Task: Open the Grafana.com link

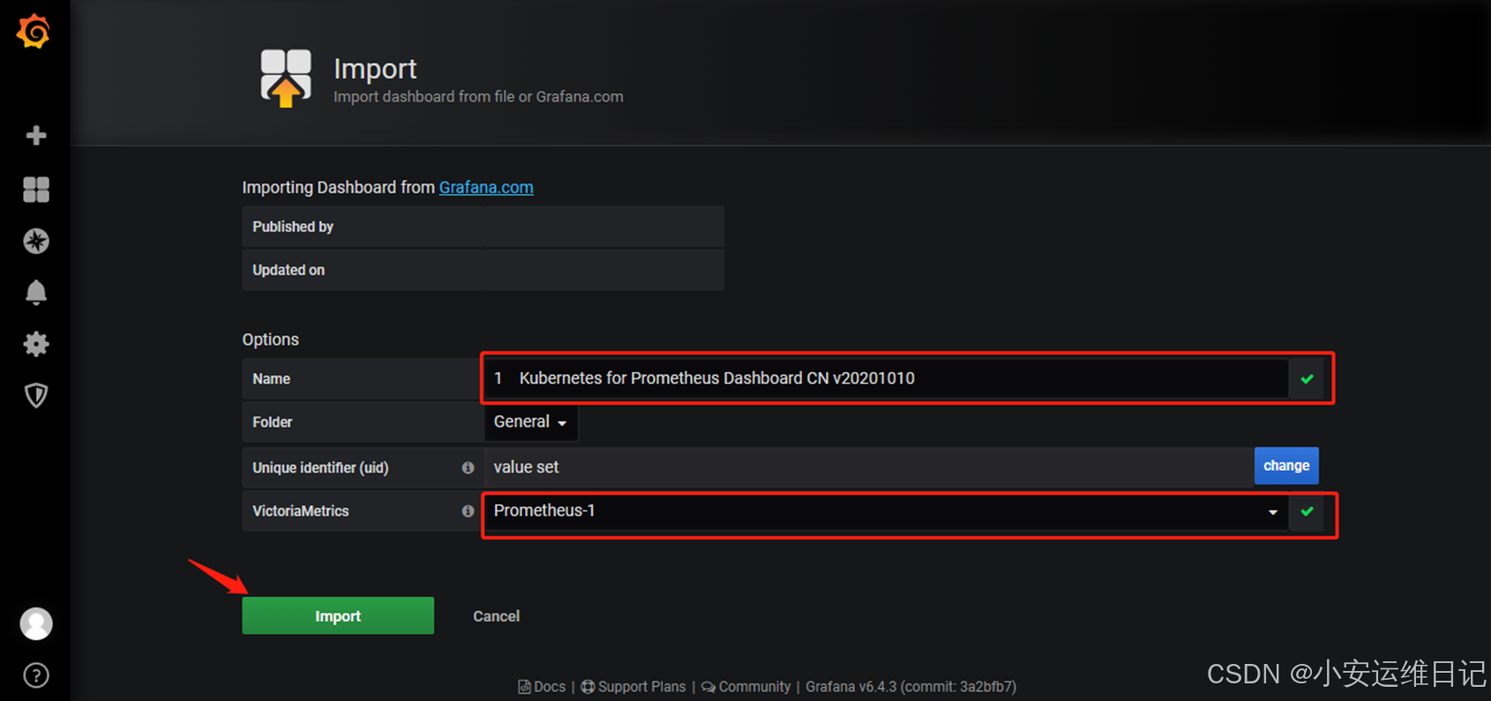Action: tap(486, 188)
